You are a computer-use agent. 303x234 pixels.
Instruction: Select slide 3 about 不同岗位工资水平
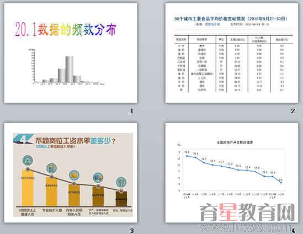pos(71,173)
